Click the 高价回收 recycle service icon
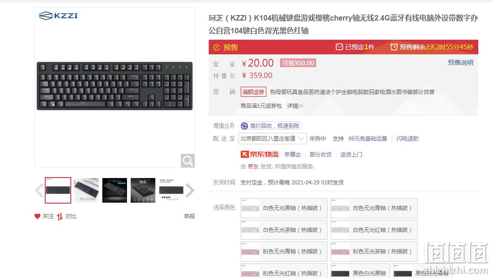 244,126
